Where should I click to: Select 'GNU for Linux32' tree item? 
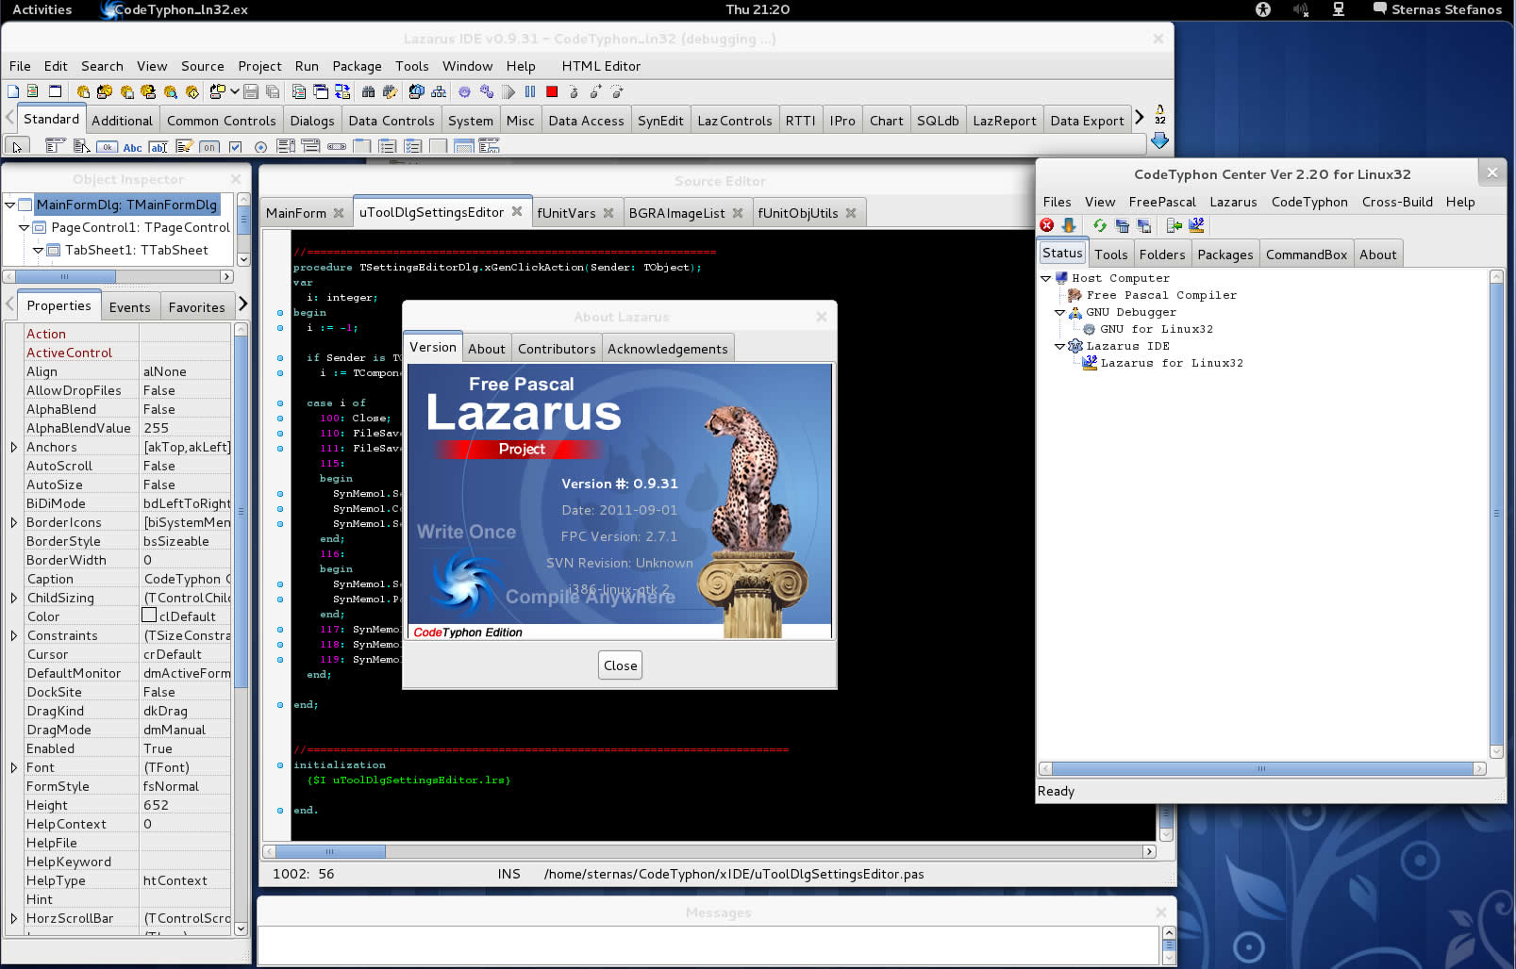(x=1156, y=329)
